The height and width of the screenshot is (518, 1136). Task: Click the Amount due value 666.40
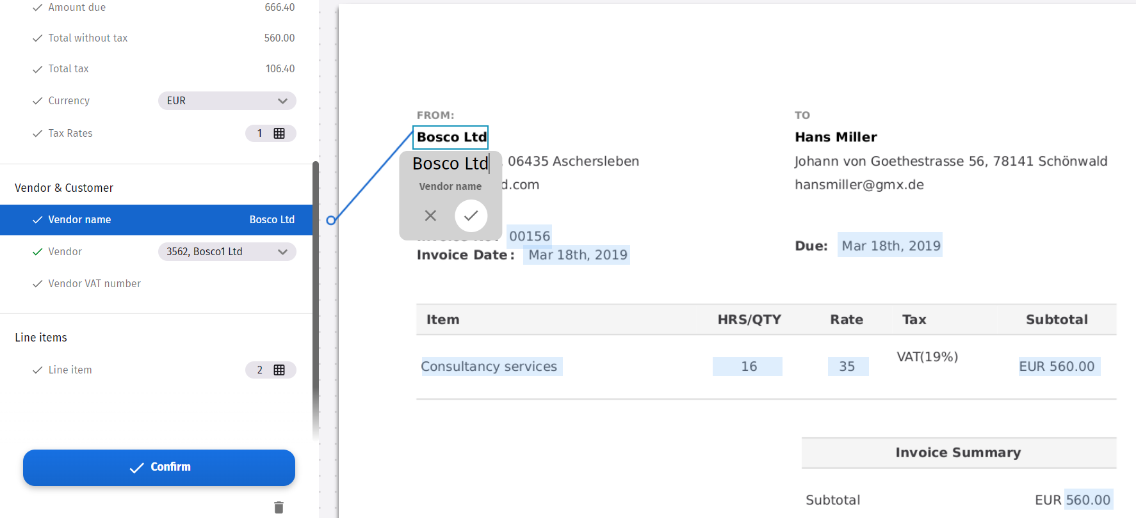pos(280,7)
